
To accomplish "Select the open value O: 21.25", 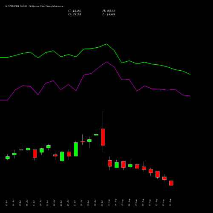I will coord(75,14).
